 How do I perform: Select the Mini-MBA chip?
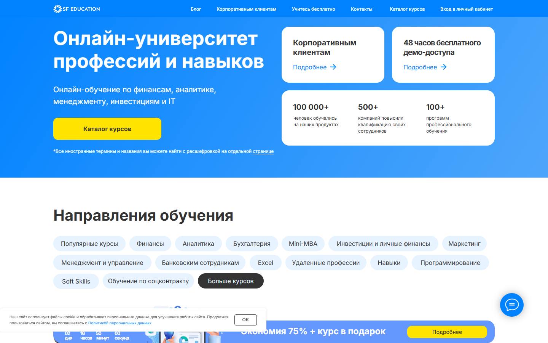tap(303, 244)
